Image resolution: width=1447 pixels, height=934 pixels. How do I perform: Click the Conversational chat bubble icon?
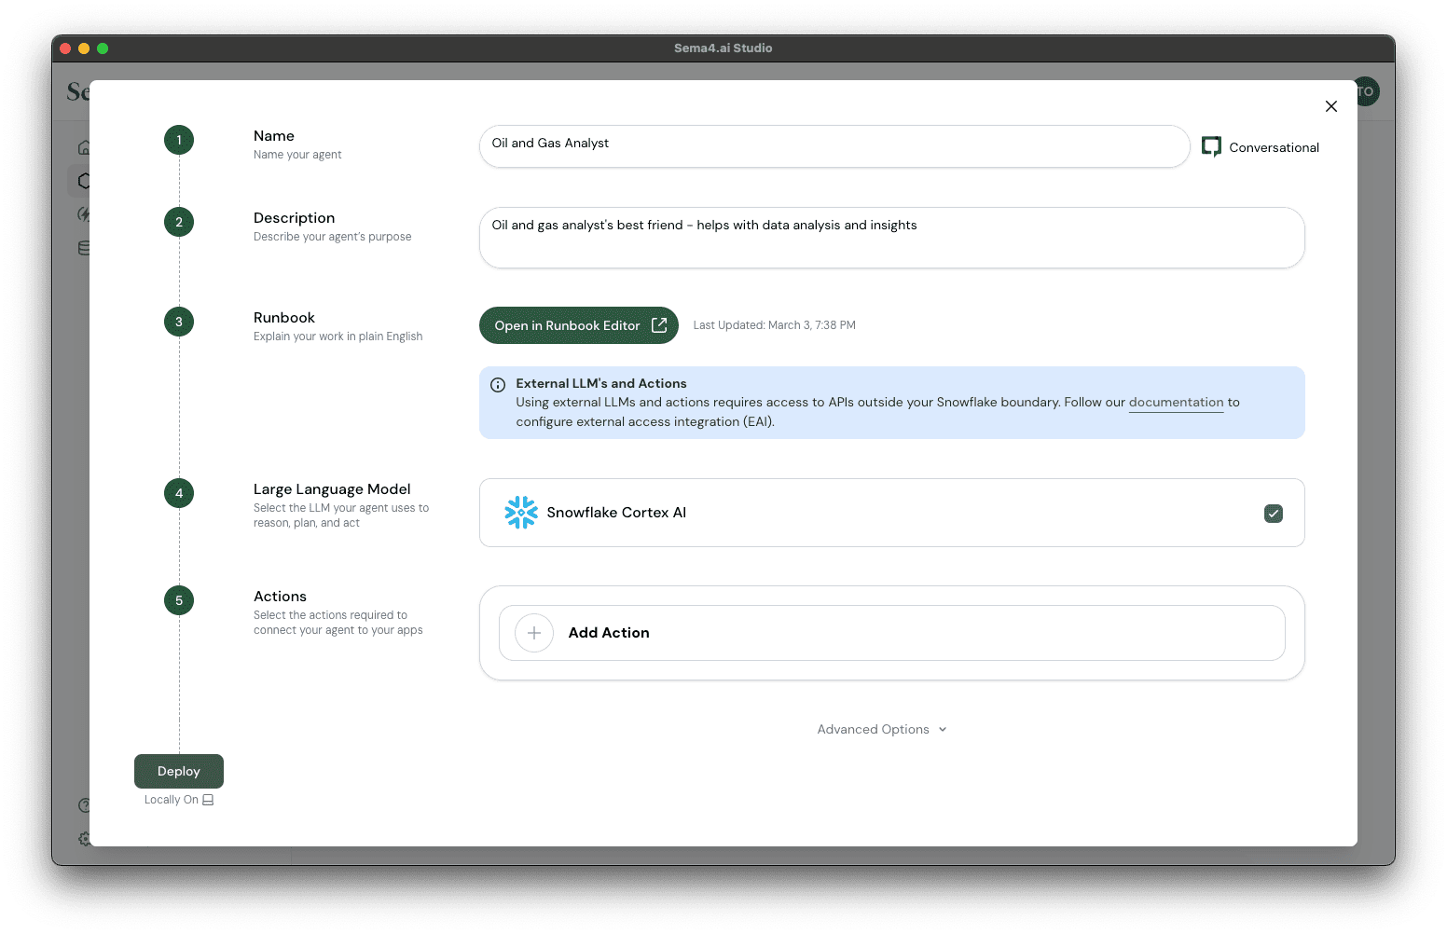[x=1211, y=147]
